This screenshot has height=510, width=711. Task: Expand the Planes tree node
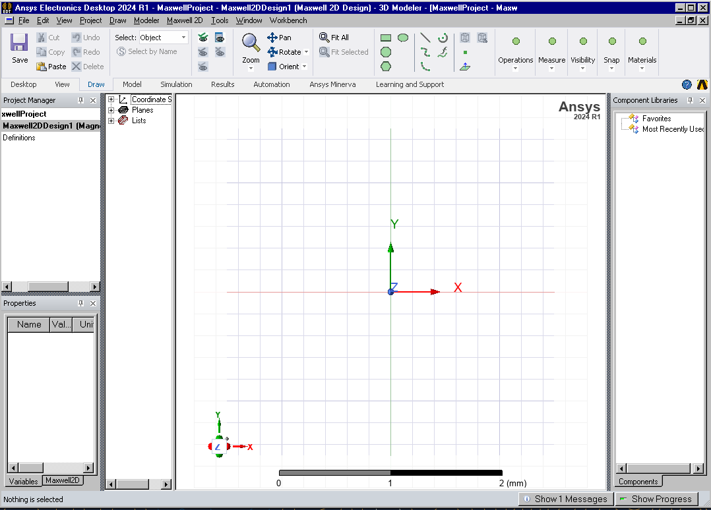tap(111, 110)
